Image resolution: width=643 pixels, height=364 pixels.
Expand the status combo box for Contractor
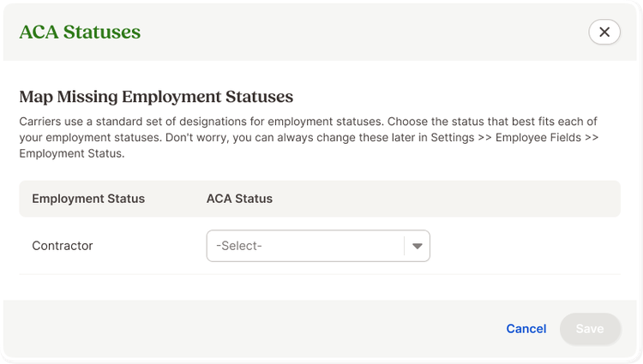click(318, 246)
